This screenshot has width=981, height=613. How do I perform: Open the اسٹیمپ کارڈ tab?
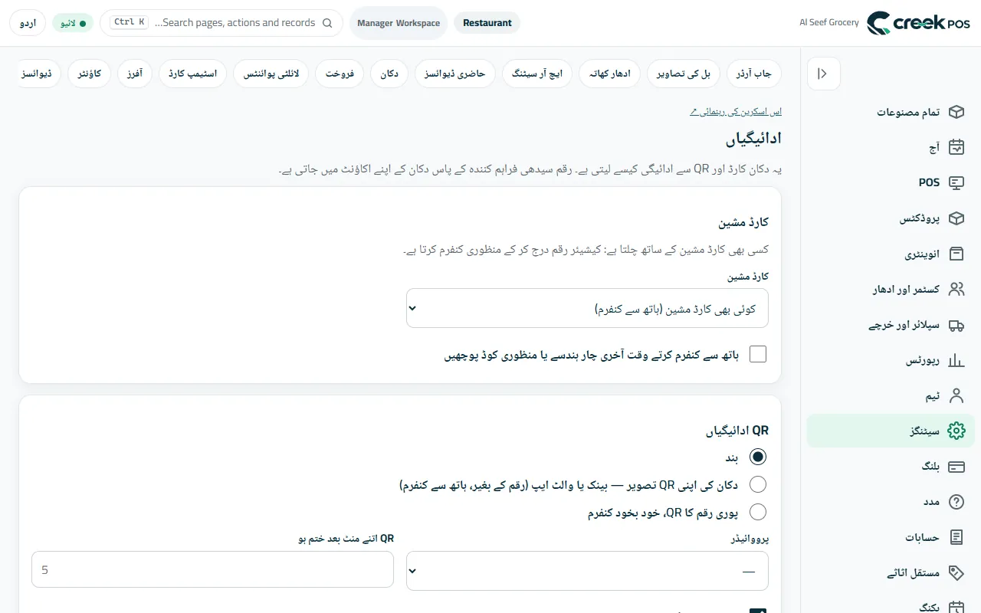[193, 74]
